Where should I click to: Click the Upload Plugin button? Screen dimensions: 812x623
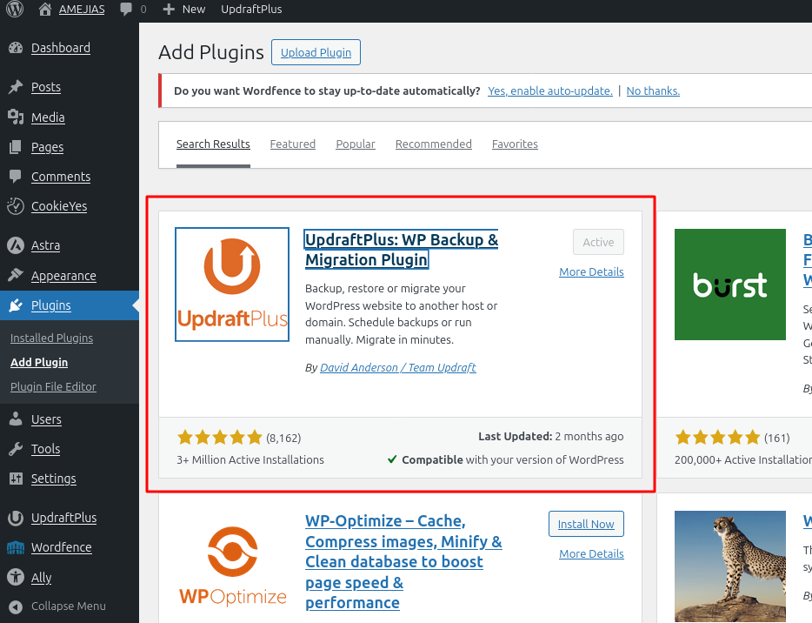tap(316, 52)
